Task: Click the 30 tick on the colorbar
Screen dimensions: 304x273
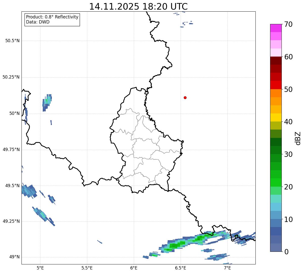Action: tap(289, 154)
